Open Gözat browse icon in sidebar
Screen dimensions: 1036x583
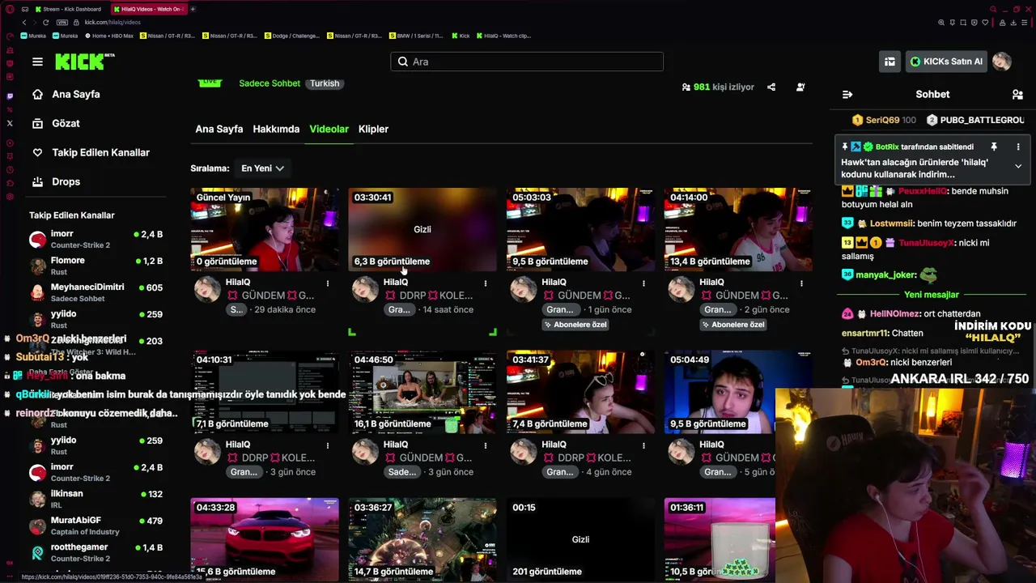pyautogui.click(x=37, y=123)
